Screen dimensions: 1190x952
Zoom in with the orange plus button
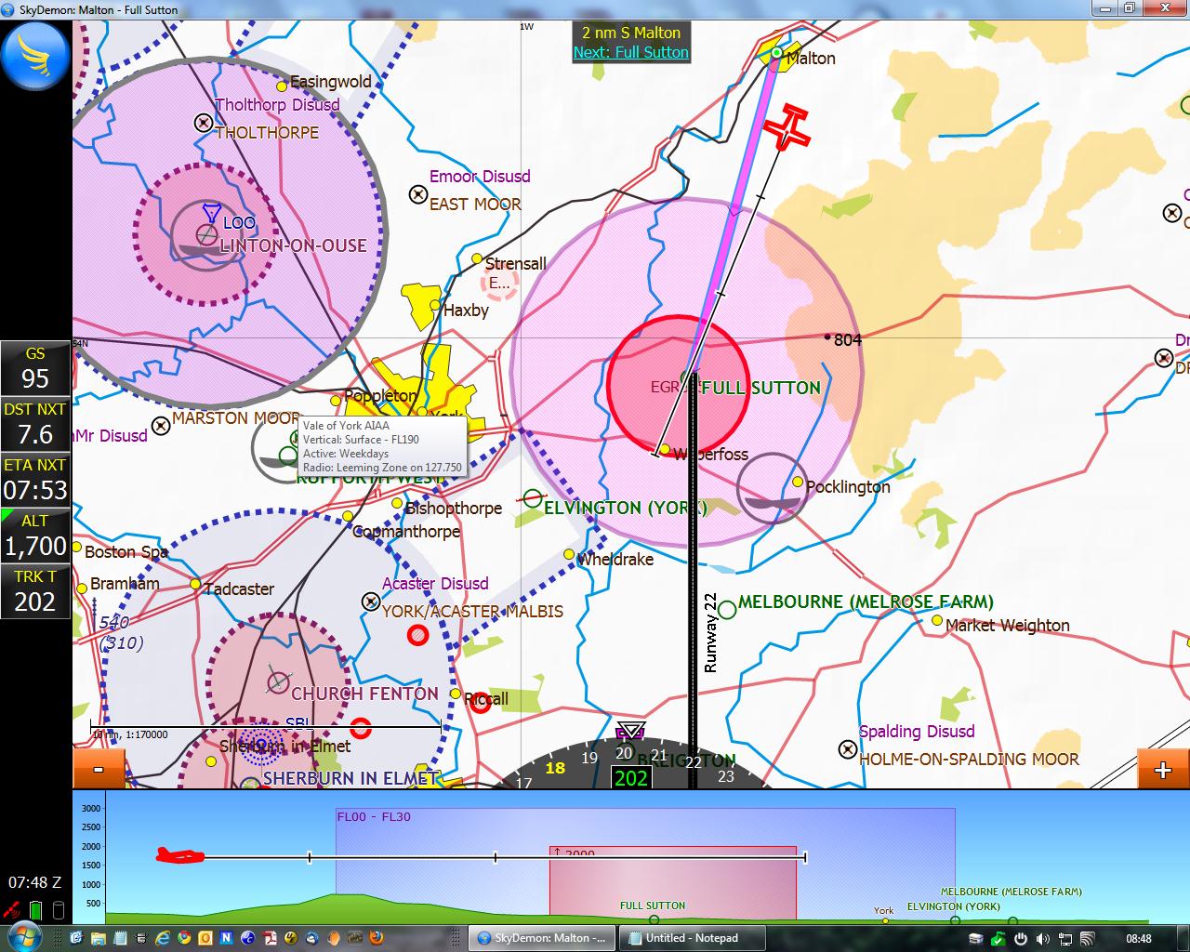pyautogui.click(x=1162, y=769)
